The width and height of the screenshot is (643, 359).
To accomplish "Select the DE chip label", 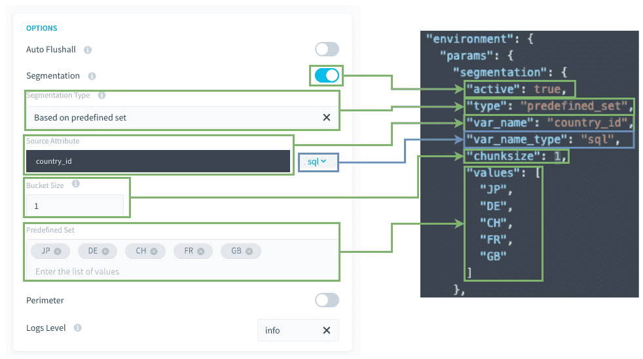I will click(93, 251).
